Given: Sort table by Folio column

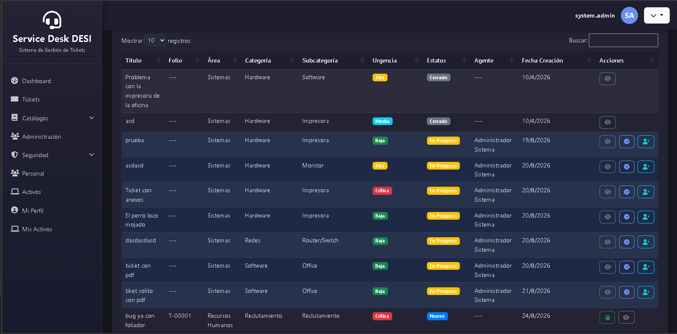Looking at the screenshot, I should click(184, 60).
